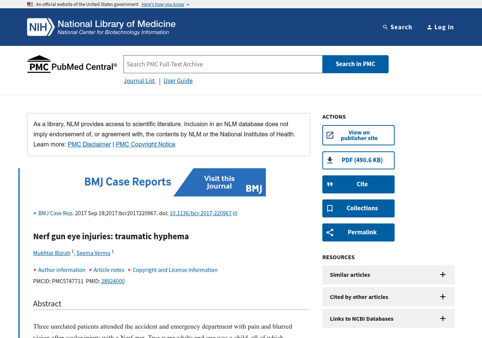Image resolution: width=482 pixels, height=338 pixels.
Task: Click the external link icon after DOI
Action: [x=235, y=213]
